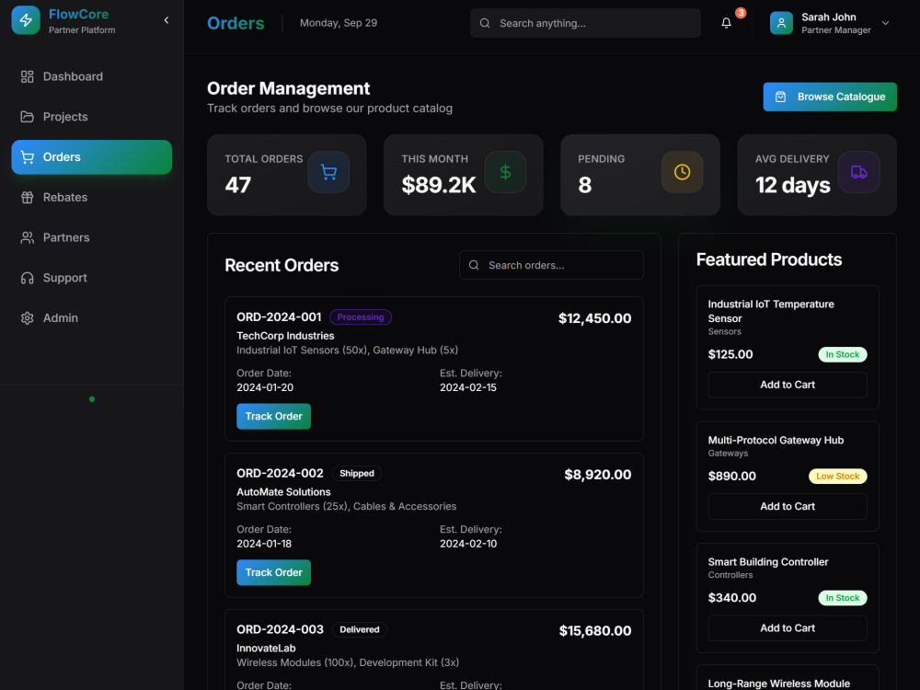Click AutoMate Solutions customer name
The height and width of the screenshot is (690, 920).
click(x=283, y=491)
